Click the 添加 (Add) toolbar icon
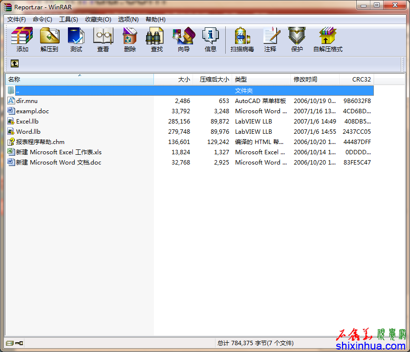 22,36
